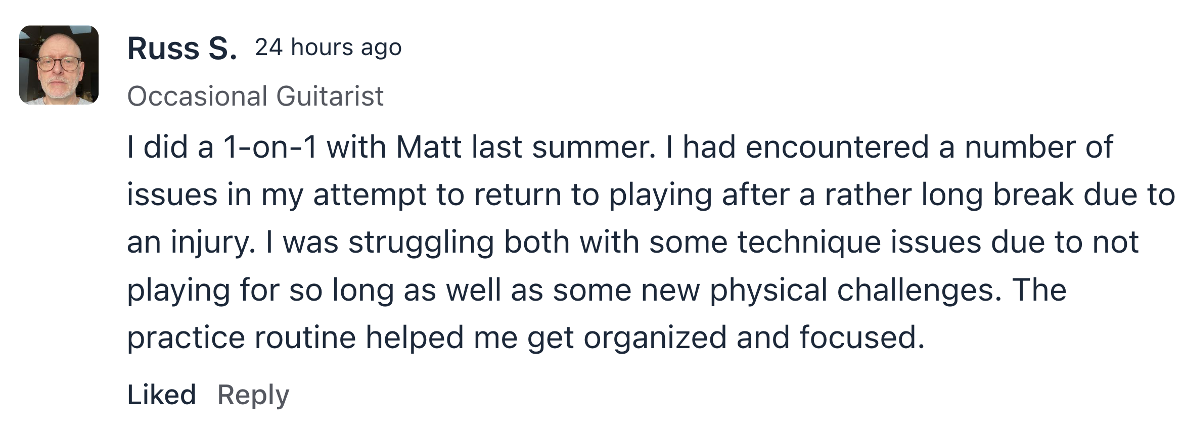Select the Occasional Guitarist member label
Image resolution: width=1183 pixels, height=435 pixels.
pos(255,96)
